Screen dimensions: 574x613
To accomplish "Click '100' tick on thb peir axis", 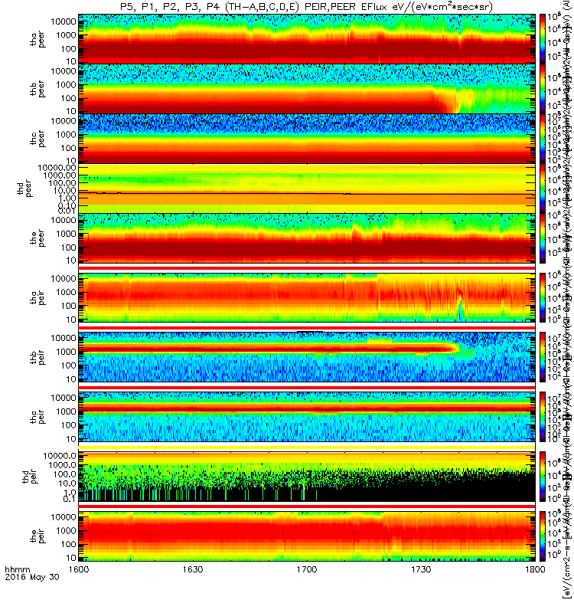I will [x=69, y=366].
